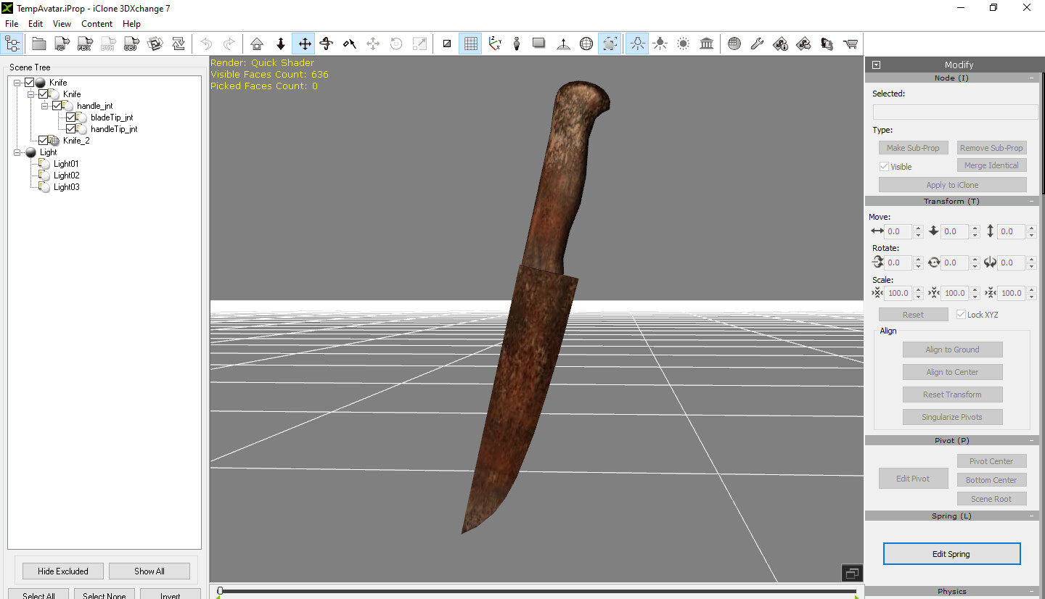Screen dimensions: 1045x599
Task: Uncheck visibility for handle_int in the Scene Tree
Action: (x=57, y=105)
